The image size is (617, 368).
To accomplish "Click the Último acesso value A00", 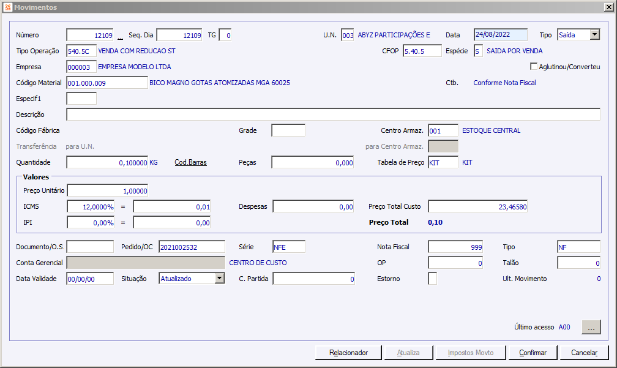I will tap(564, 327).
